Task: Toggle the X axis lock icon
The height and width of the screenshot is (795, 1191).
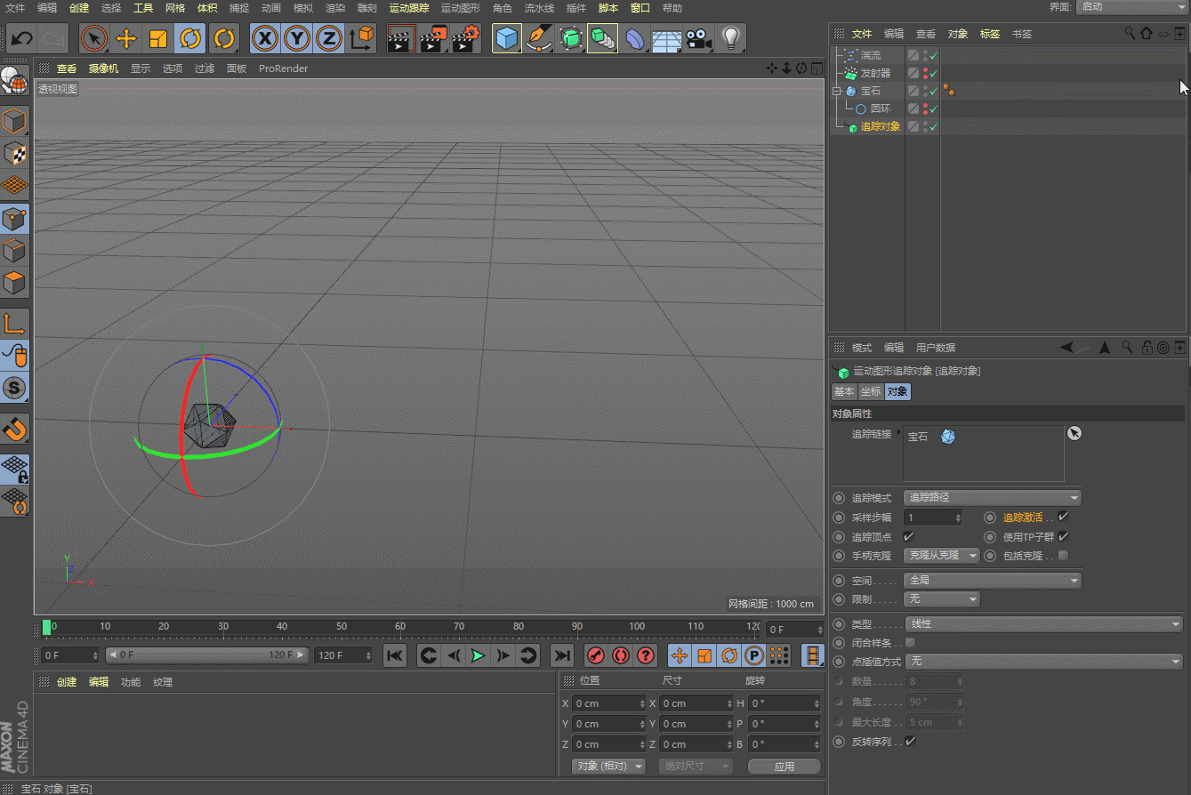Action: (x=264, y=38)
